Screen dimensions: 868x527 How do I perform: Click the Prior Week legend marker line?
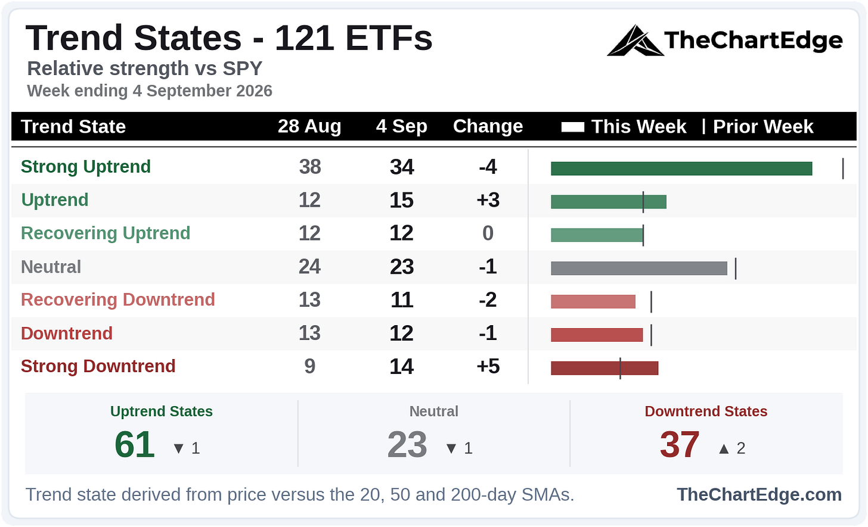[x=703, y=126]
